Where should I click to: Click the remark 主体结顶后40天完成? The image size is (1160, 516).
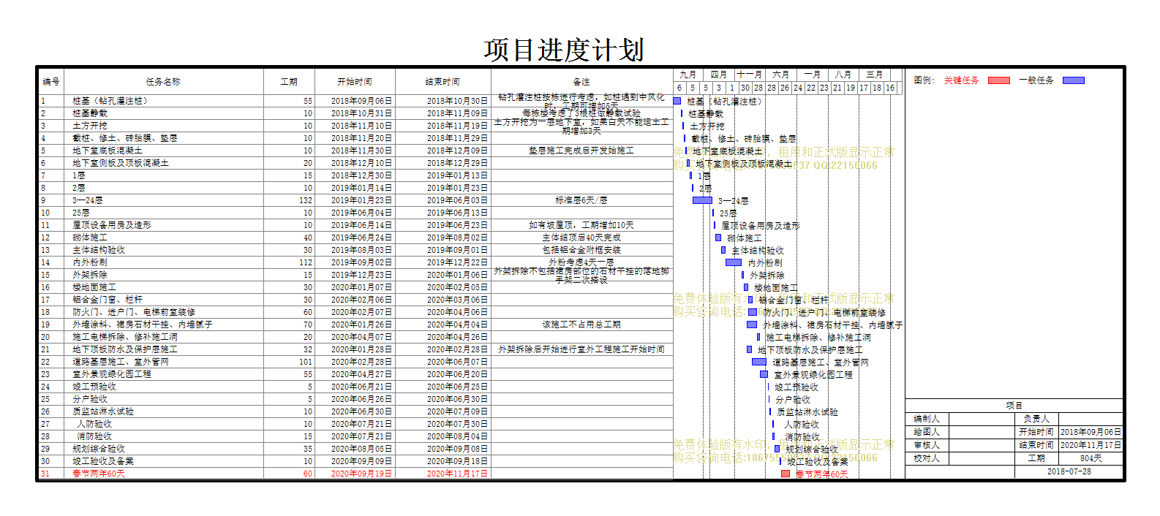click(581, 238)
